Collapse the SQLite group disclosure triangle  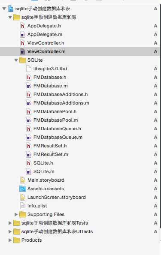tap(16, 60)
